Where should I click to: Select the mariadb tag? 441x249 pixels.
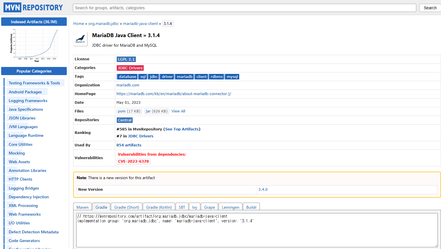[x=185, y=77]
